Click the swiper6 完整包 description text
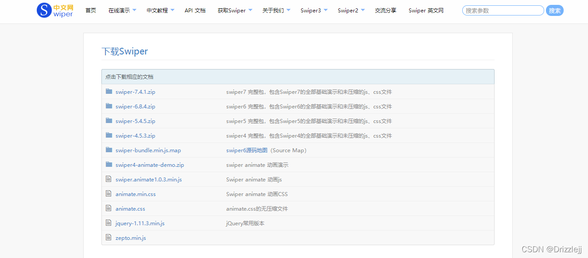This screenshot has width=588, height=258. click(309, 107)
